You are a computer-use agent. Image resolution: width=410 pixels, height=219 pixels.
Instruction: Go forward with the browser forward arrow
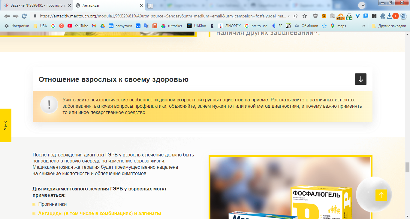click(16, 16)
